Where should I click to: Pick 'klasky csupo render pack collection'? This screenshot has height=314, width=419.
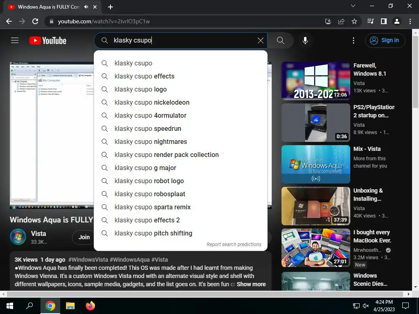point(180,155)
